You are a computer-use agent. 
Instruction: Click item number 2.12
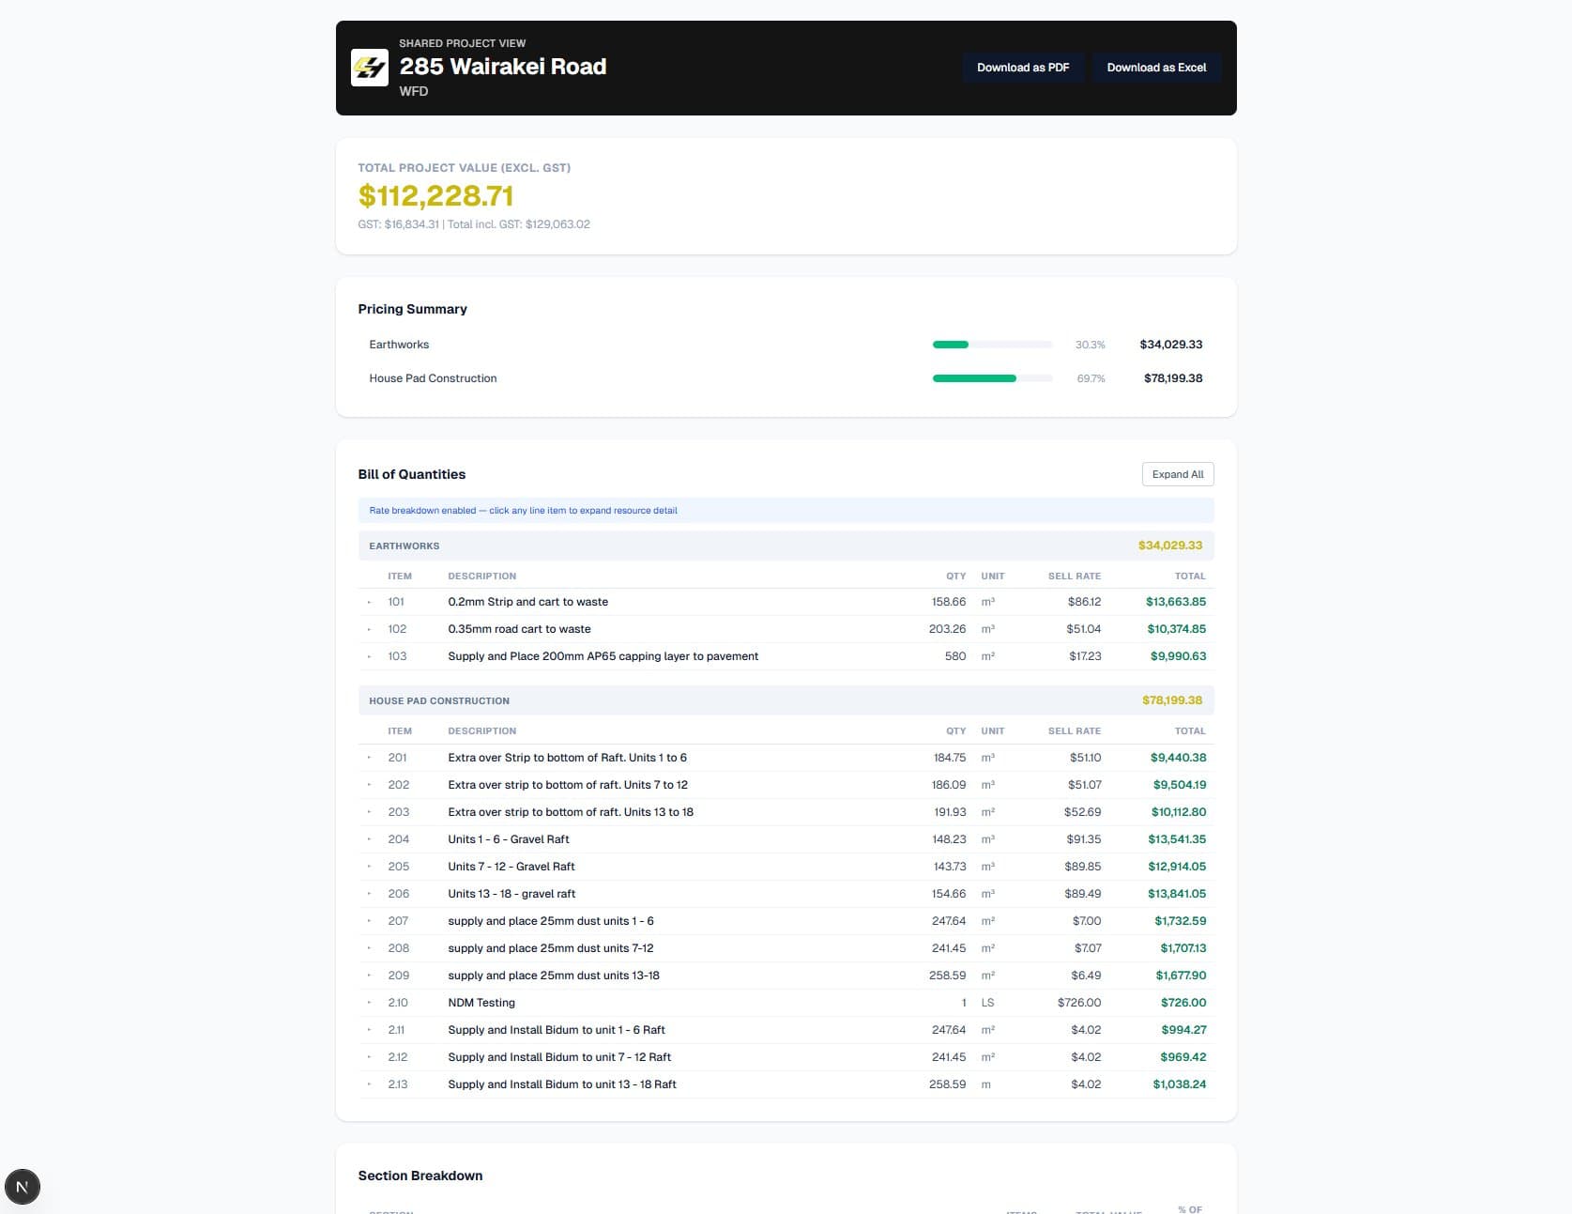tap(398, 1057)
